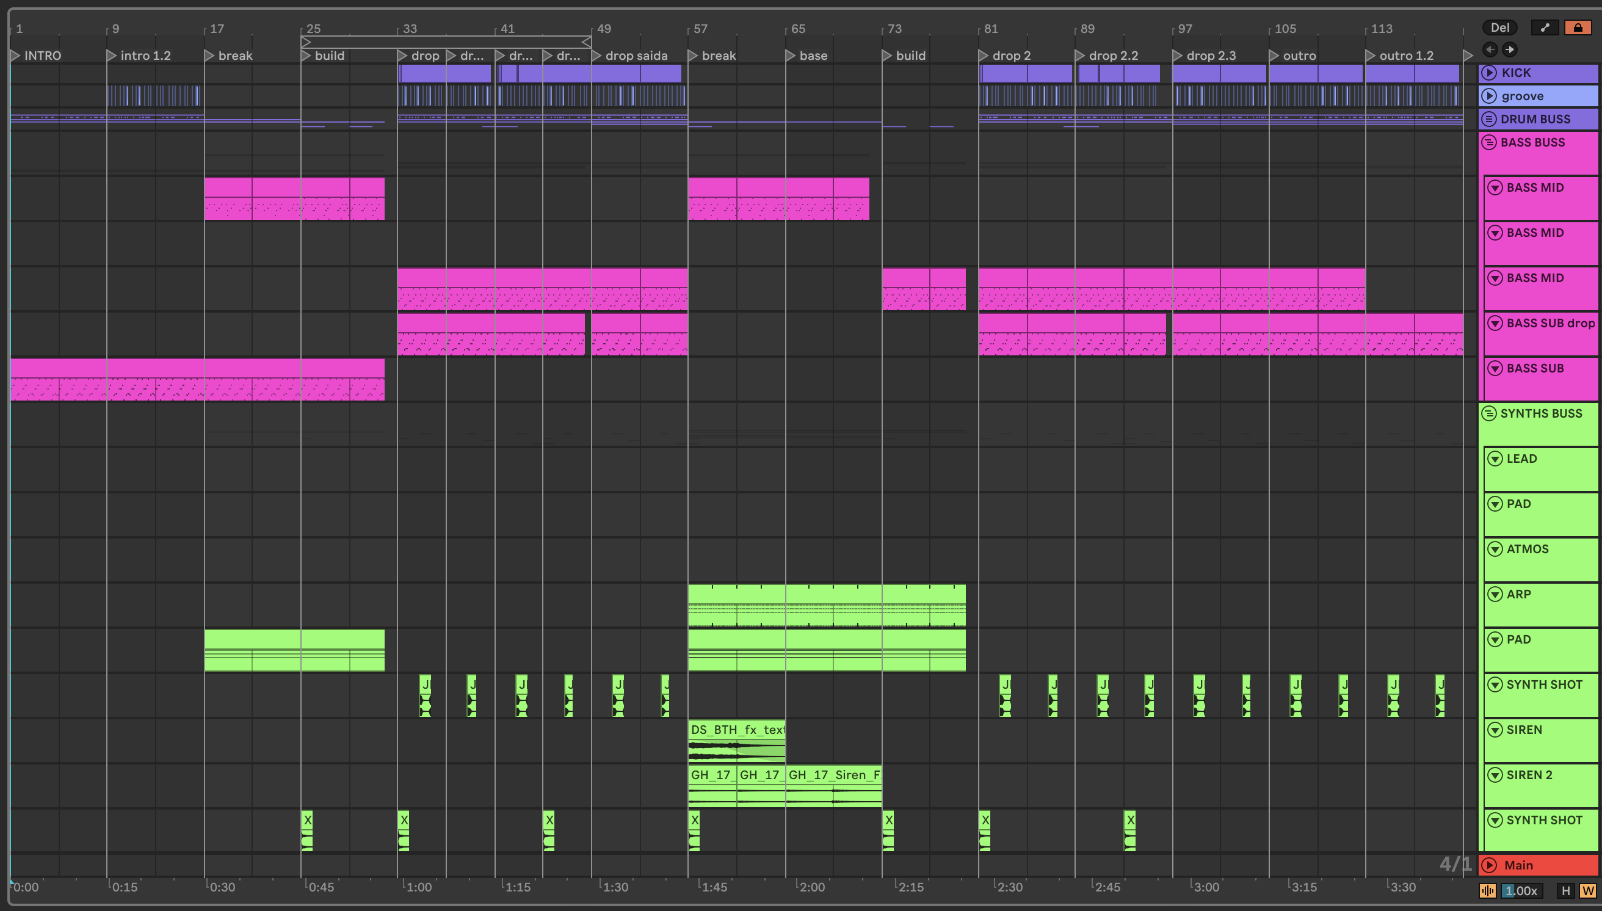Collapse the BASS BUSS group
Screen dimensions: 1602x911
tap(1490, 142)
